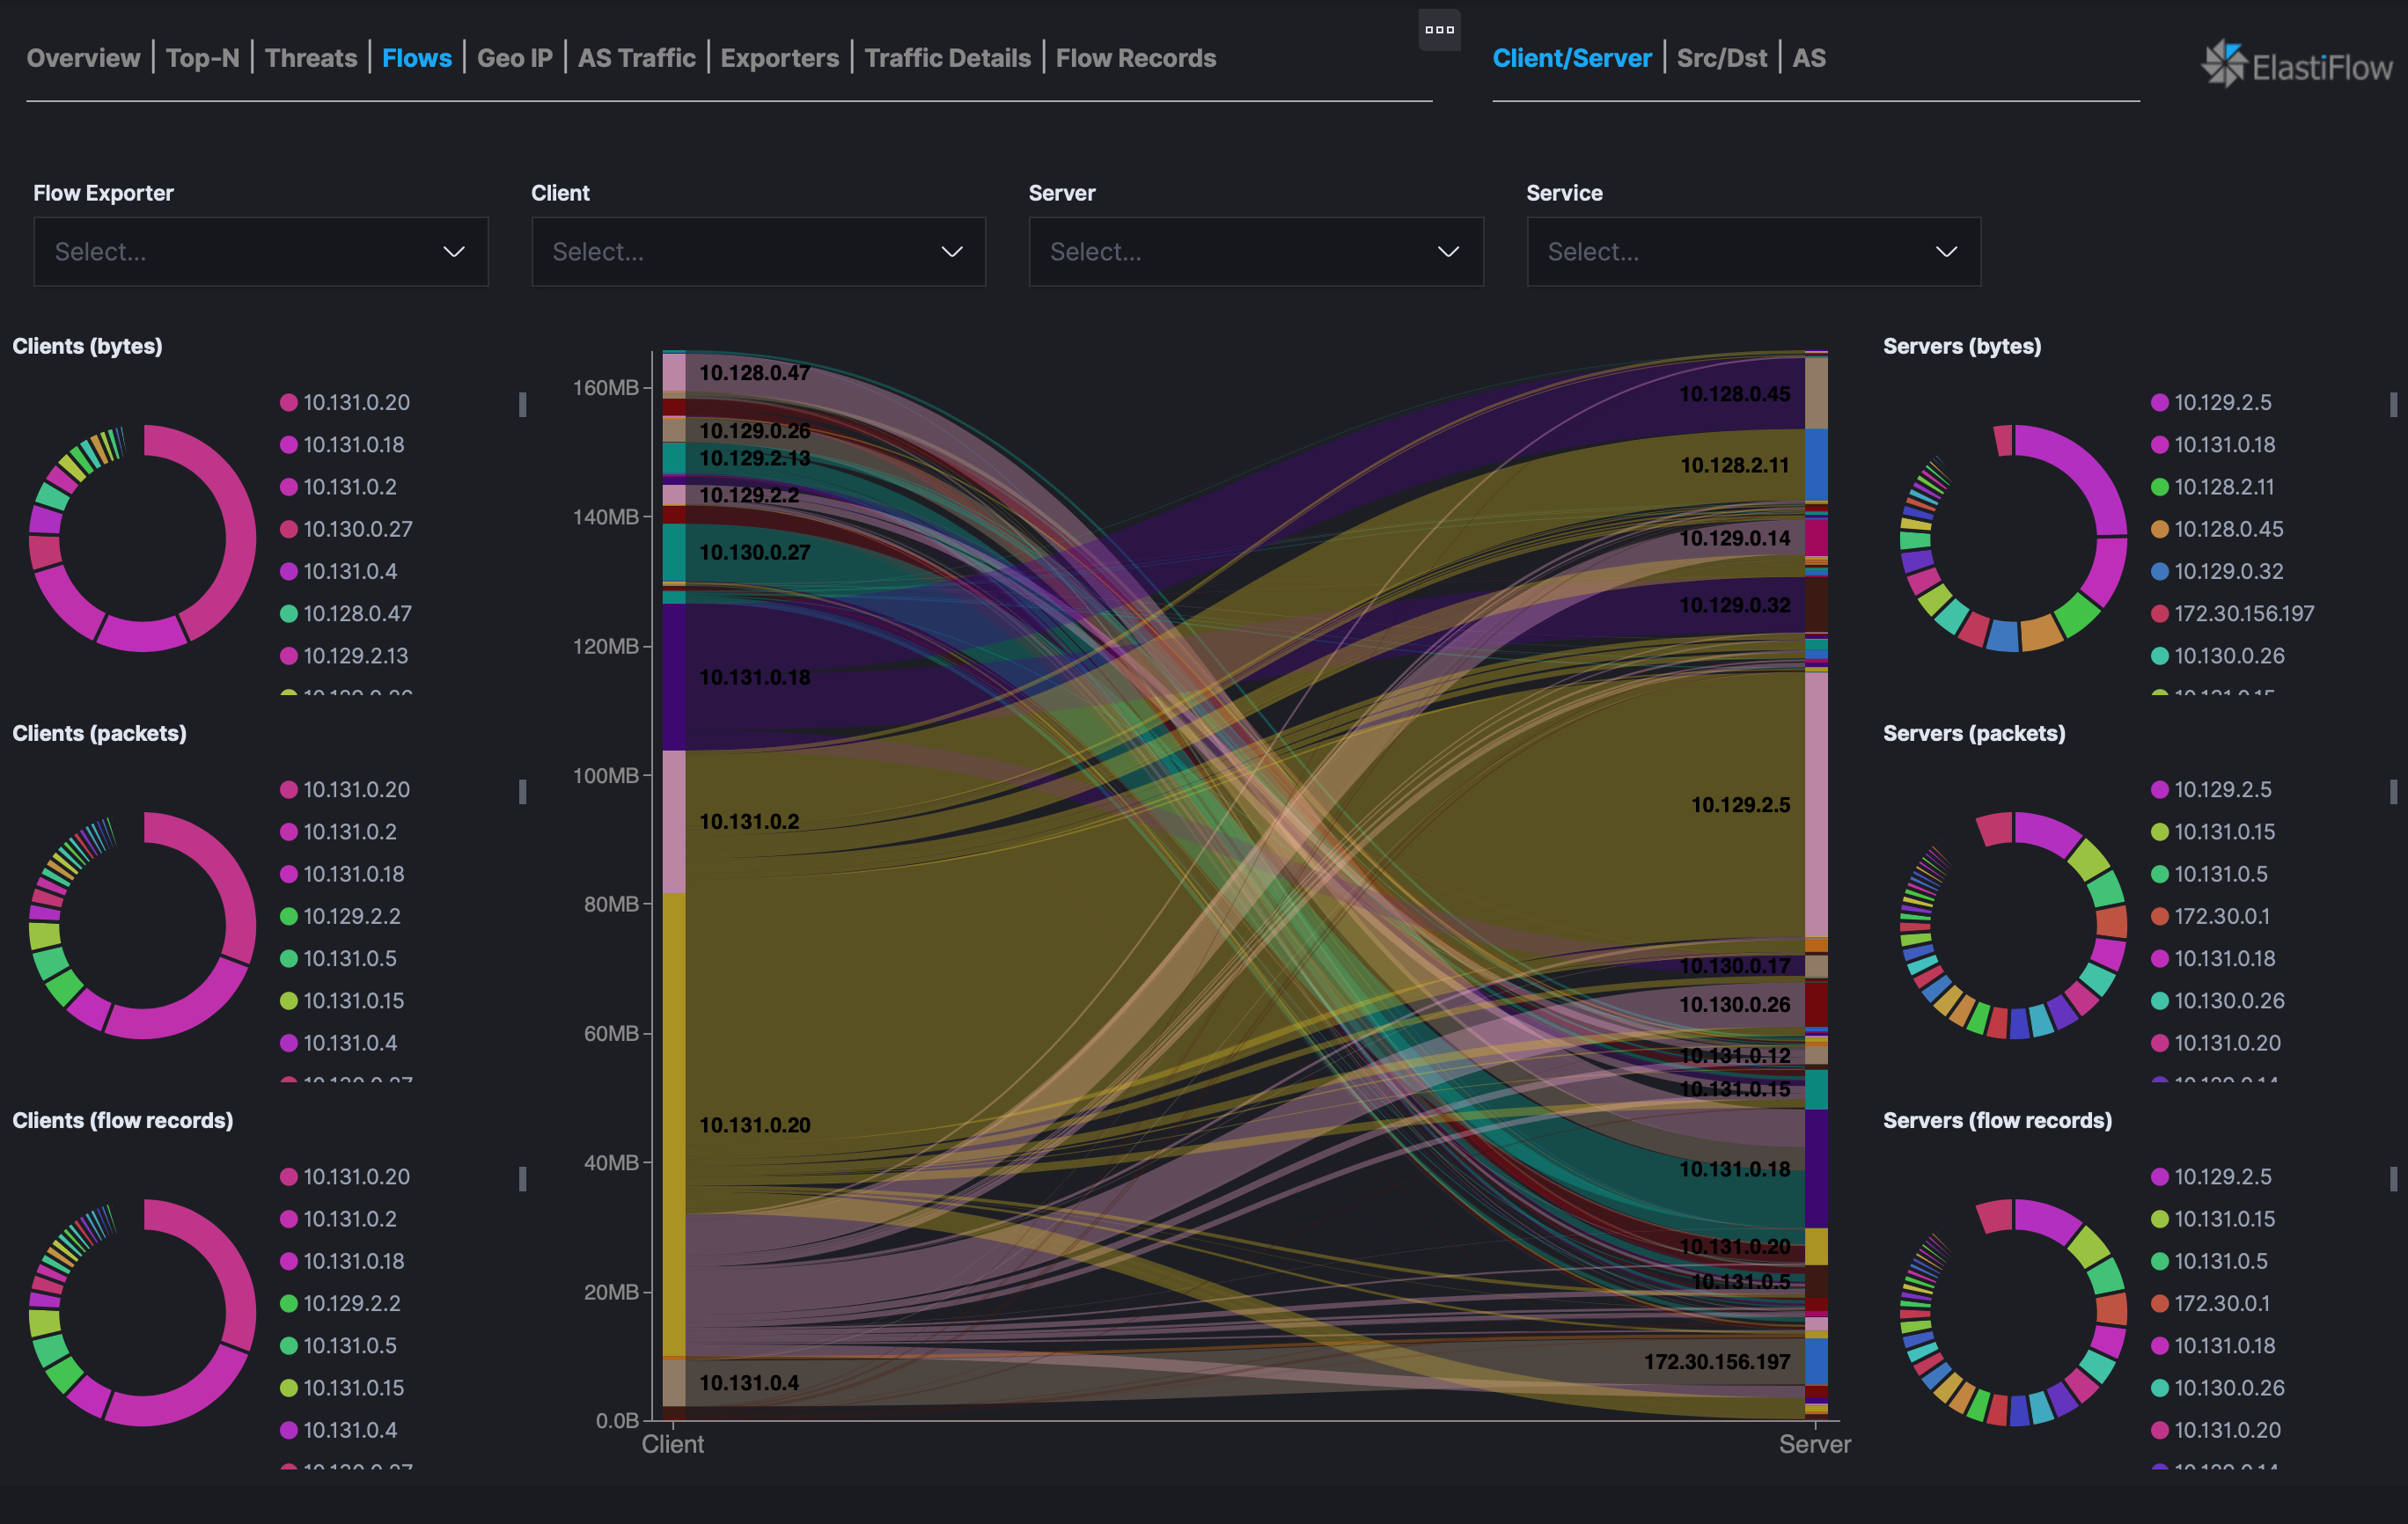Toggle 172.30.0.1 legend dot in Servers (packets)

click(x=2160, y=916)
